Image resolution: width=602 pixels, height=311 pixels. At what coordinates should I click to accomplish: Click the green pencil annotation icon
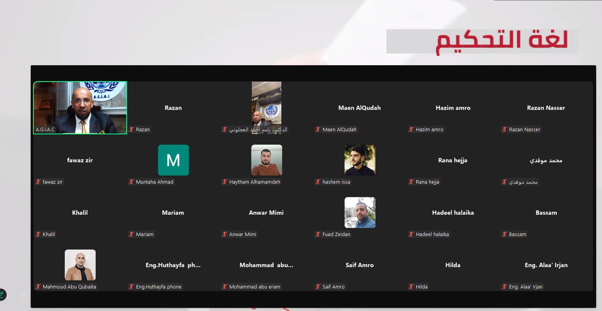click(x=2, y=295)
